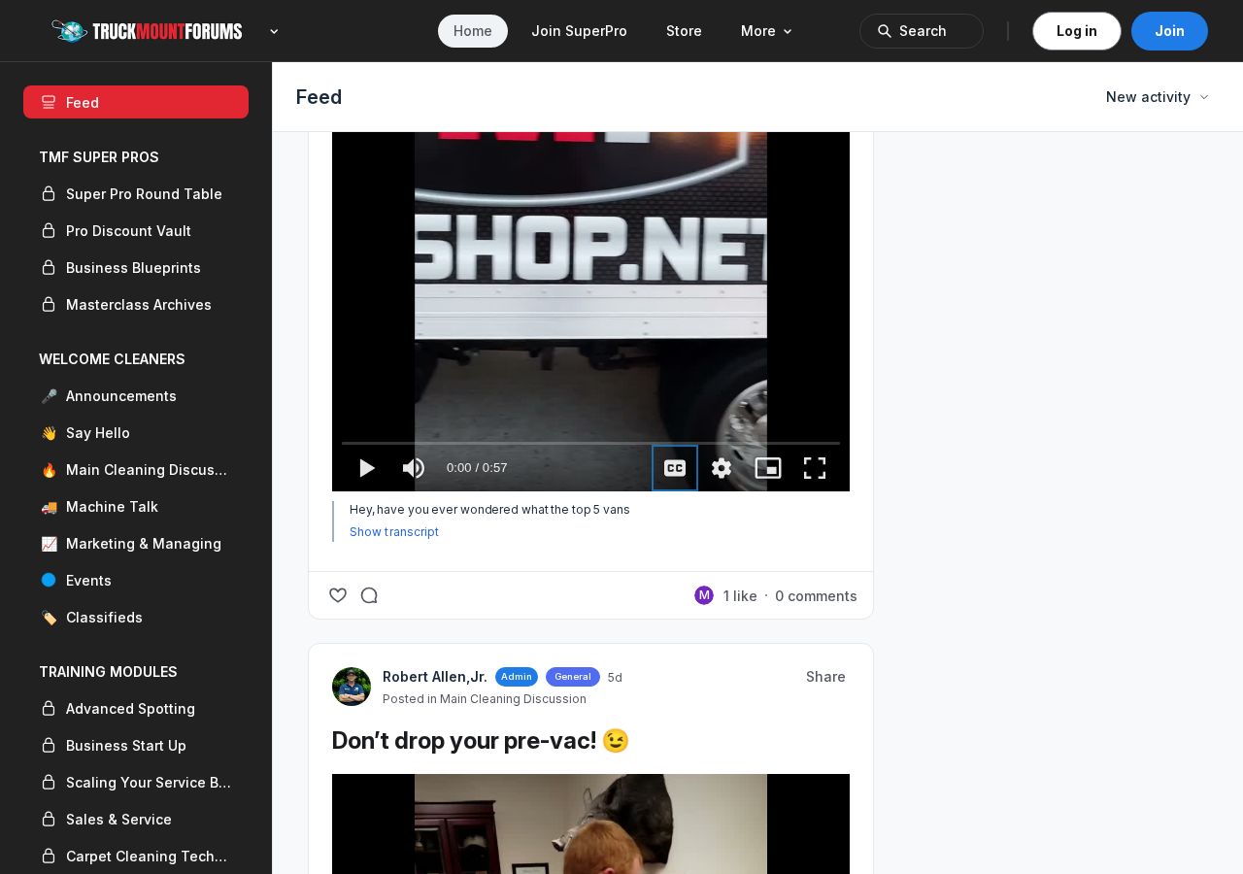This screenshot has height=874, width=1243.
Task: Click lock icon beside Business Blueprints
Action: click(48, 268)
